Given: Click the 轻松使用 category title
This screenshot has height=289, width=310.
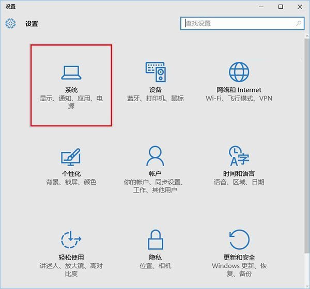Looking at the screenshot, I should 71,258.
